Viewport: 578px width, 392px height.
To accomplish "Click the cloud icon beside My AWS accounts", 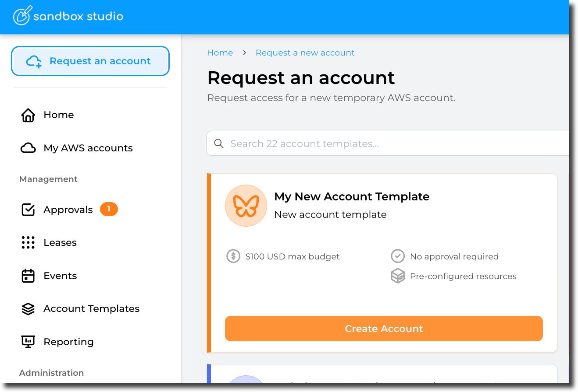I will (x=28, y=148).
